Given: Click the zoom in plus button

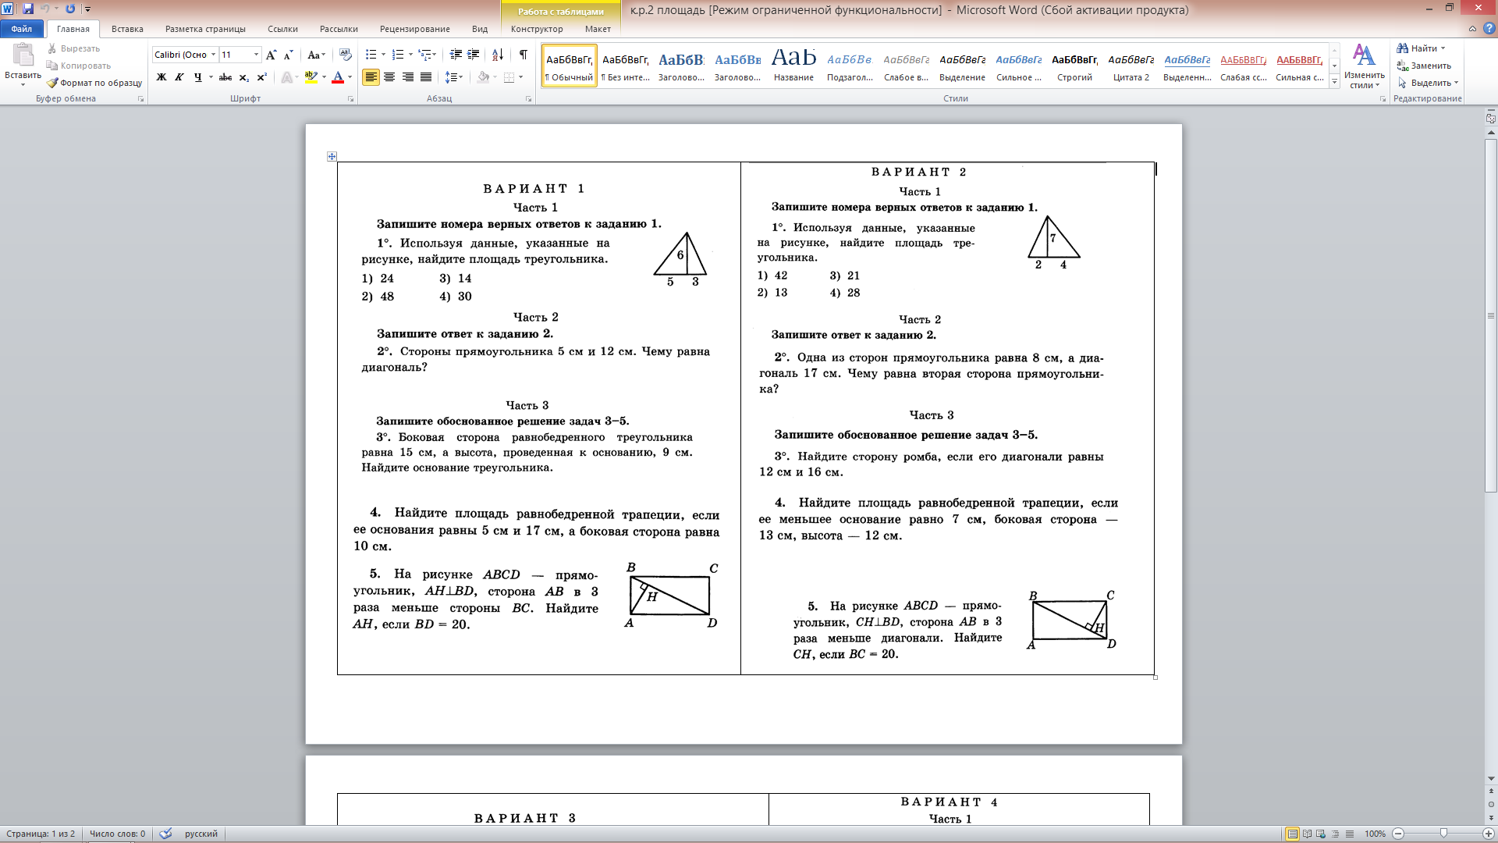Looking at the screenshot, I should pyautogui.click(x=1488, y=834).
